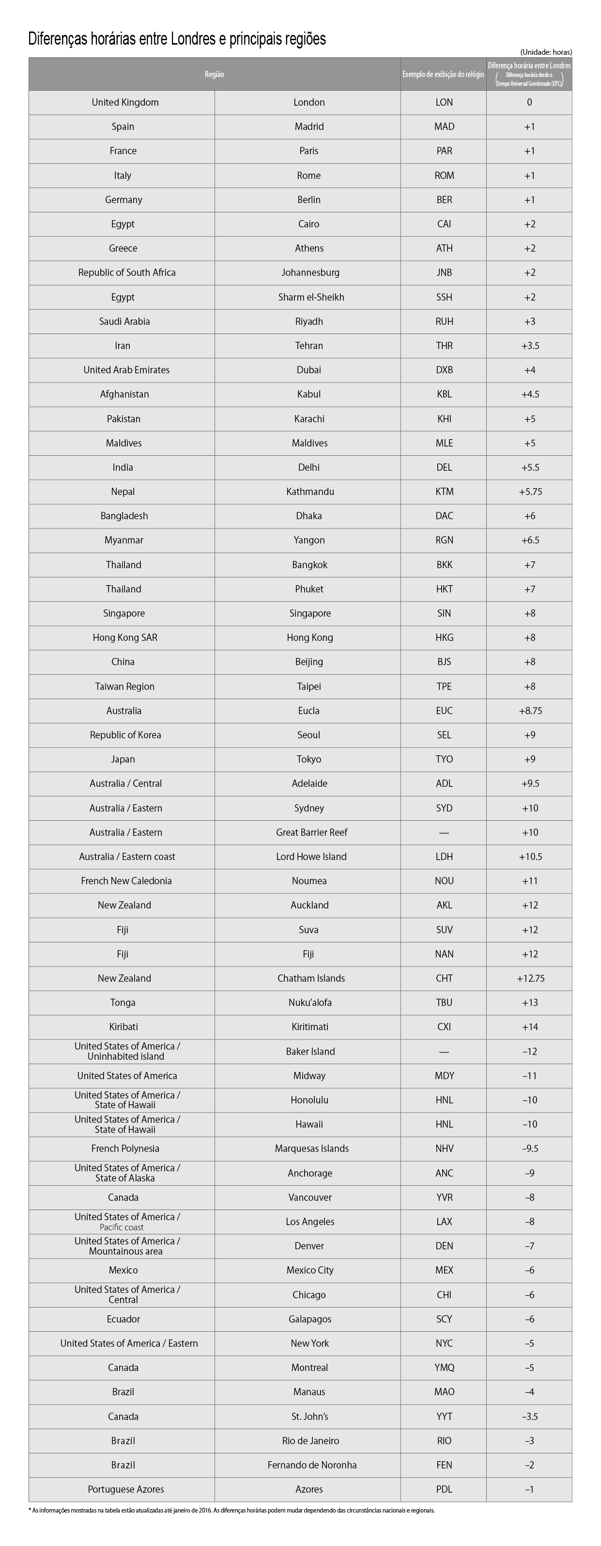Select the 'Madrid' city cell
Screen dimensions: 601x1546
pos(309,127)
